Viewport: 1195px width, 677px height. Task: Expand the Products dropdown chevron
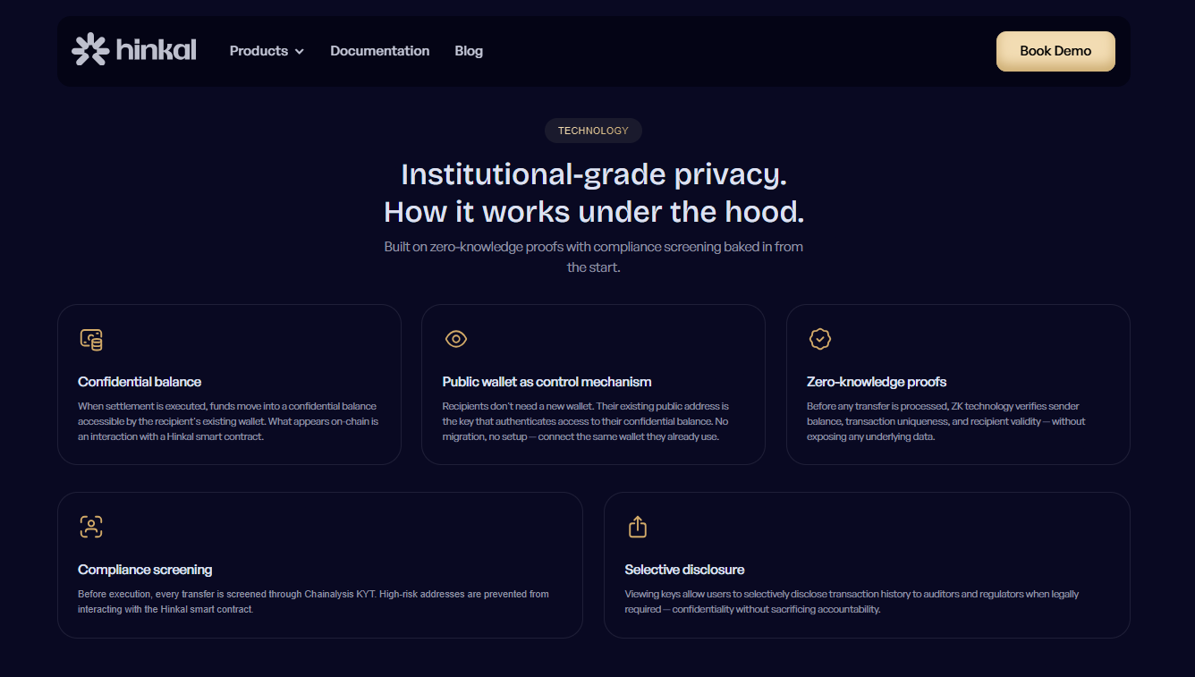pyautogui.click(x=300, y=52)
